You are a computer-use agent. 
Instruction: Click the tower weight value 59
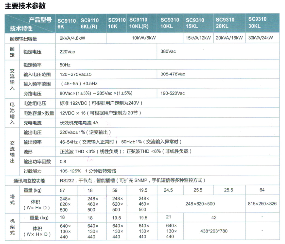tap(115, 190)
